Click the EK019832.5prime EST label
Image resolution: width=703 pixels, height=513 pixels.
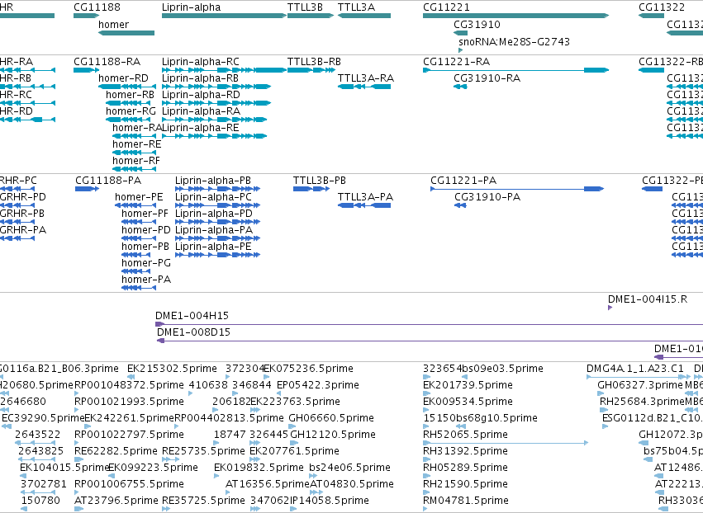(259, 468)
